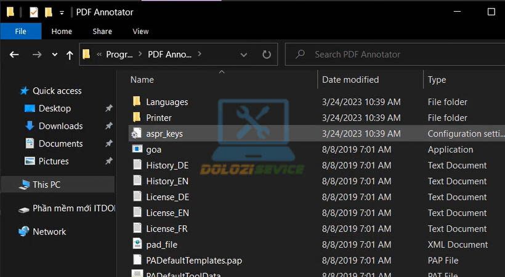505x277 pixels.
Task: Click the PDF Anno... breadcrumb segment
Action: click(169, 54)
